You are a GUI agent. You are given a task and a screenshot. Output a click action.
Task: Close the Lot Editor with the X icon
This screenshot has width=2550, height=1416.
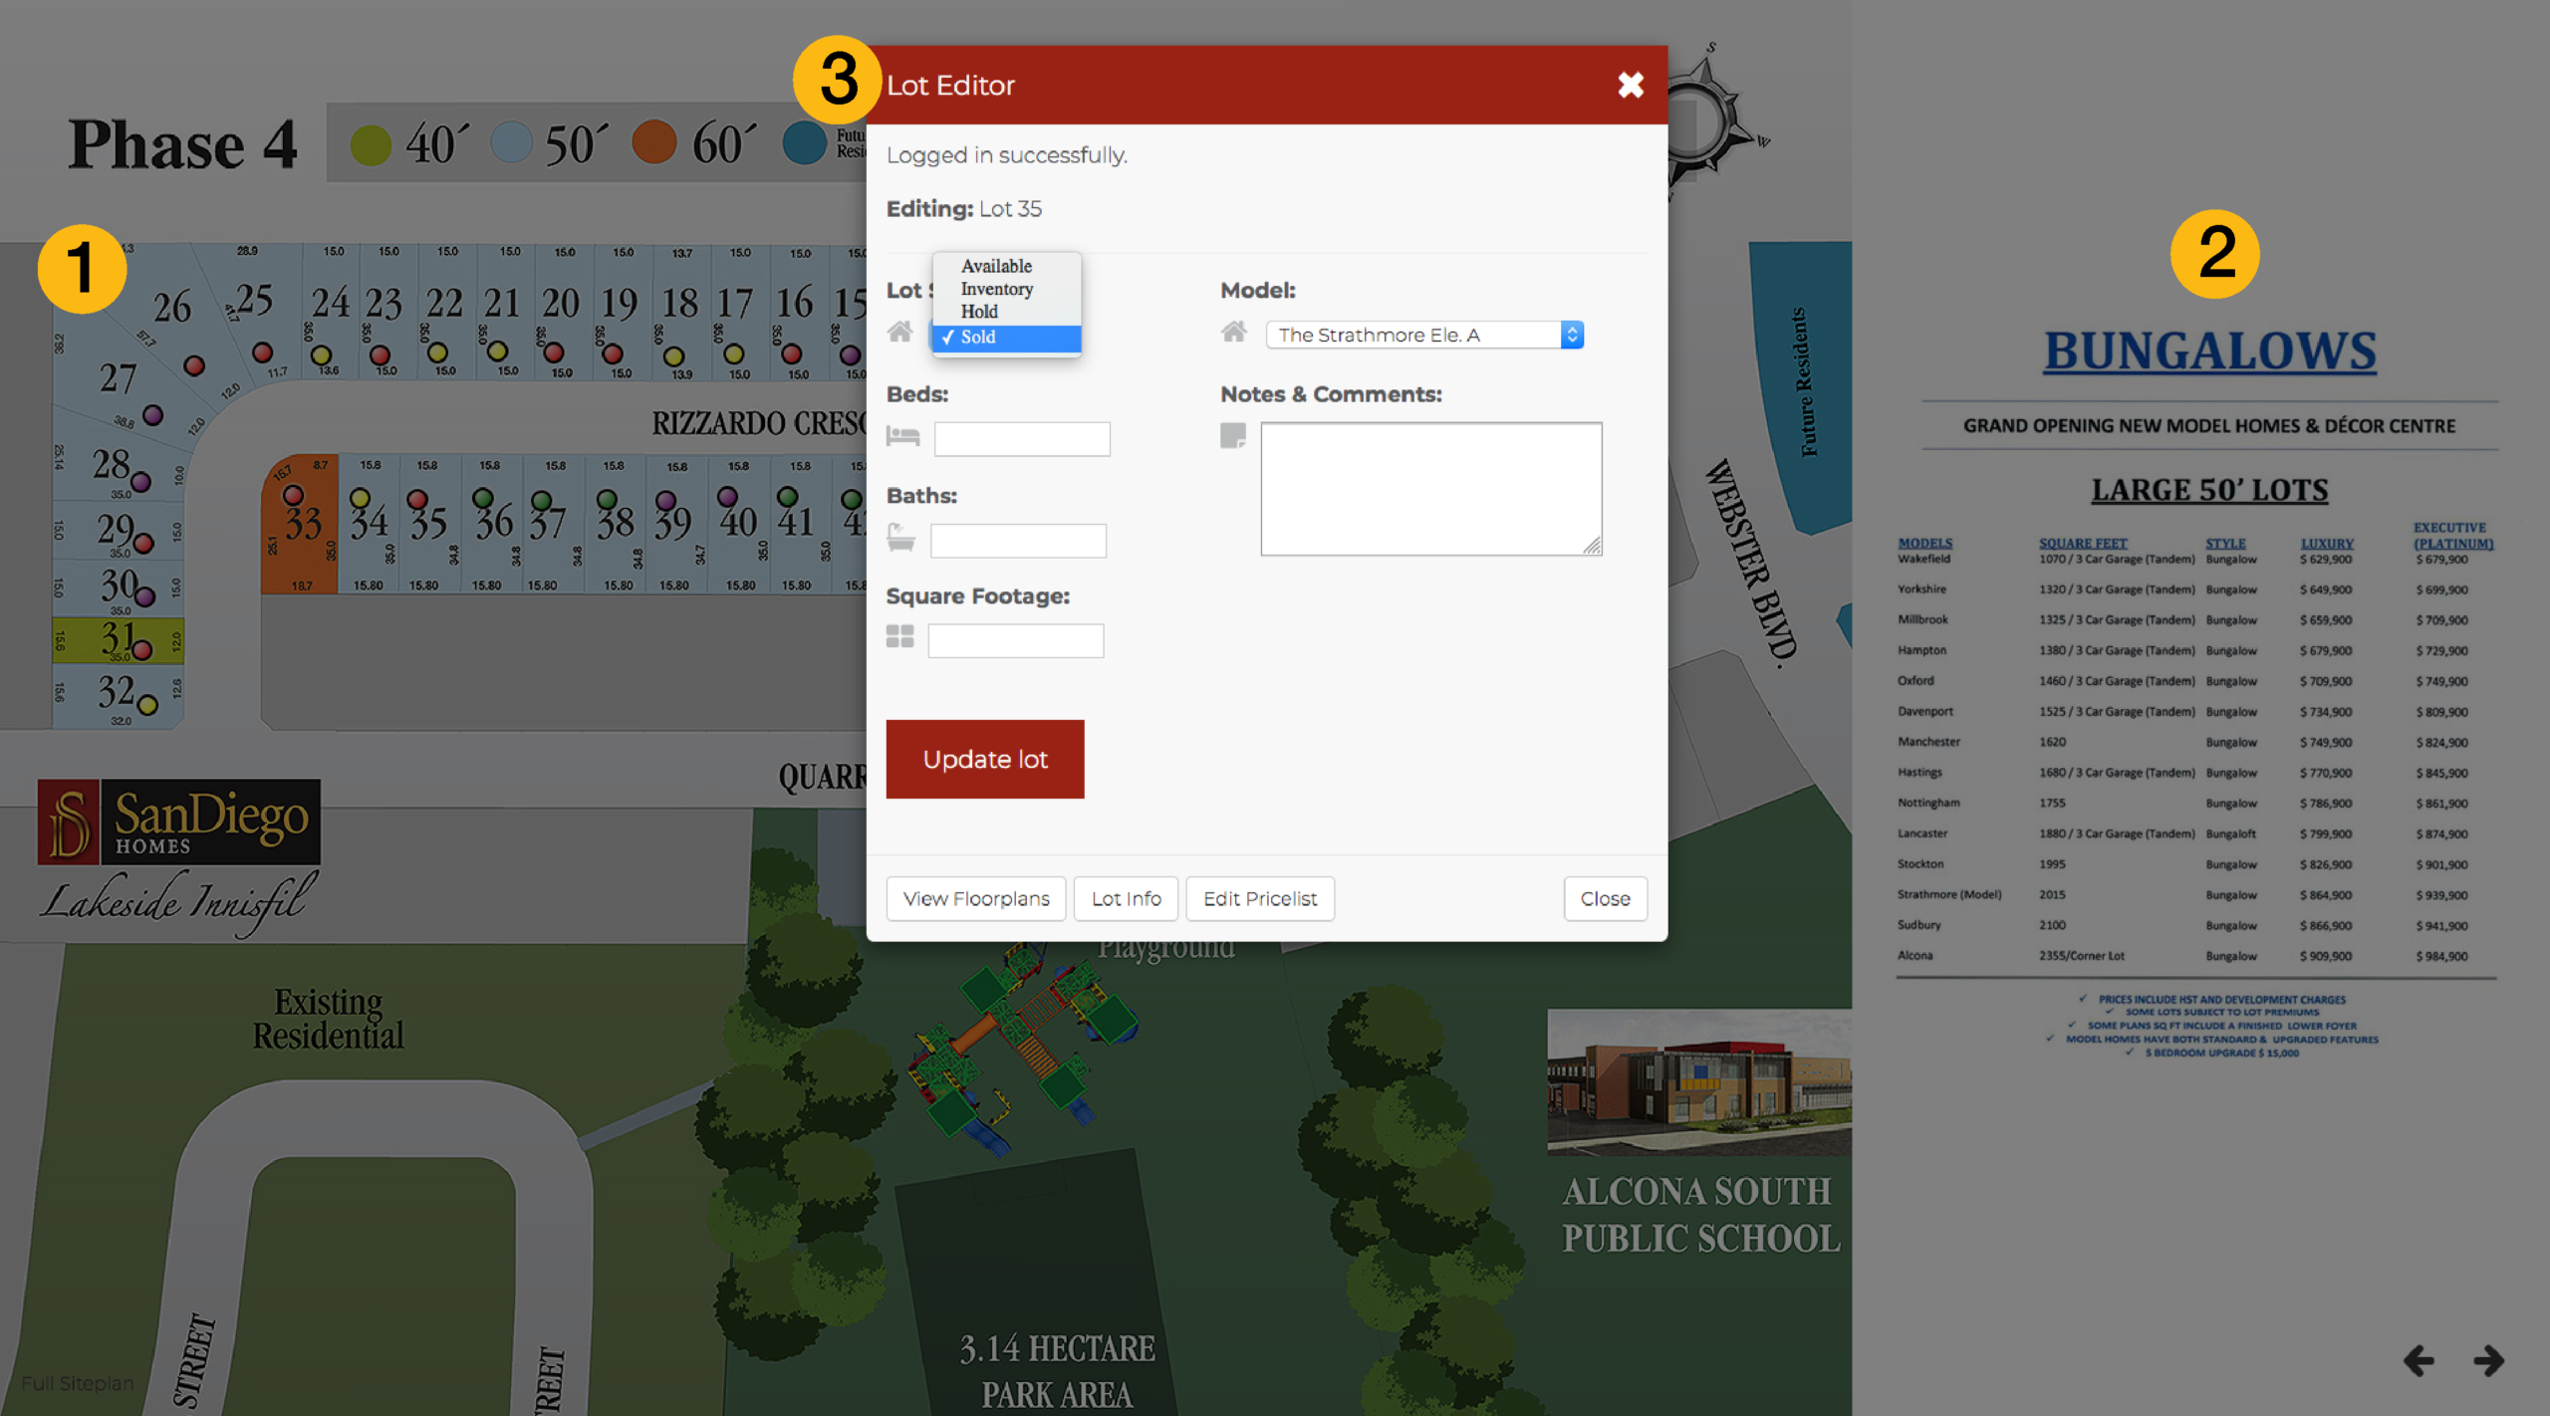point(1630,86)
